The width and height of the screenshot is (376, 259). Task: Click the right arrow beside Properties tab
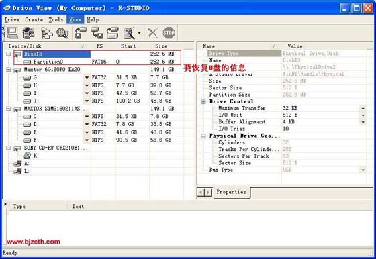pos(208,192)
